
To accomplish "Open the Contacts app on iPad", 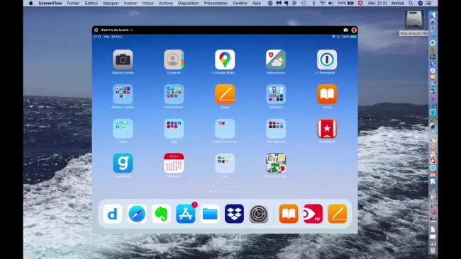I will pyautogui.click(x=174, y=59).
